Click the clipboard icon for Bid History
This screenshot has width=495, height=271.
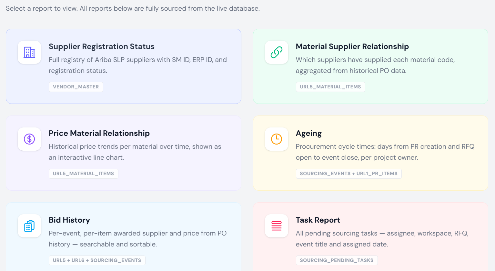(29, 226)
